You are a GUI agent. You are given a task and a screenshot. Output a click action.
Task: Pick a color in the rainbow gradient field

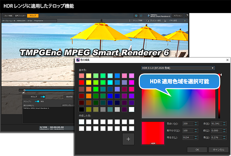(179, 104)
